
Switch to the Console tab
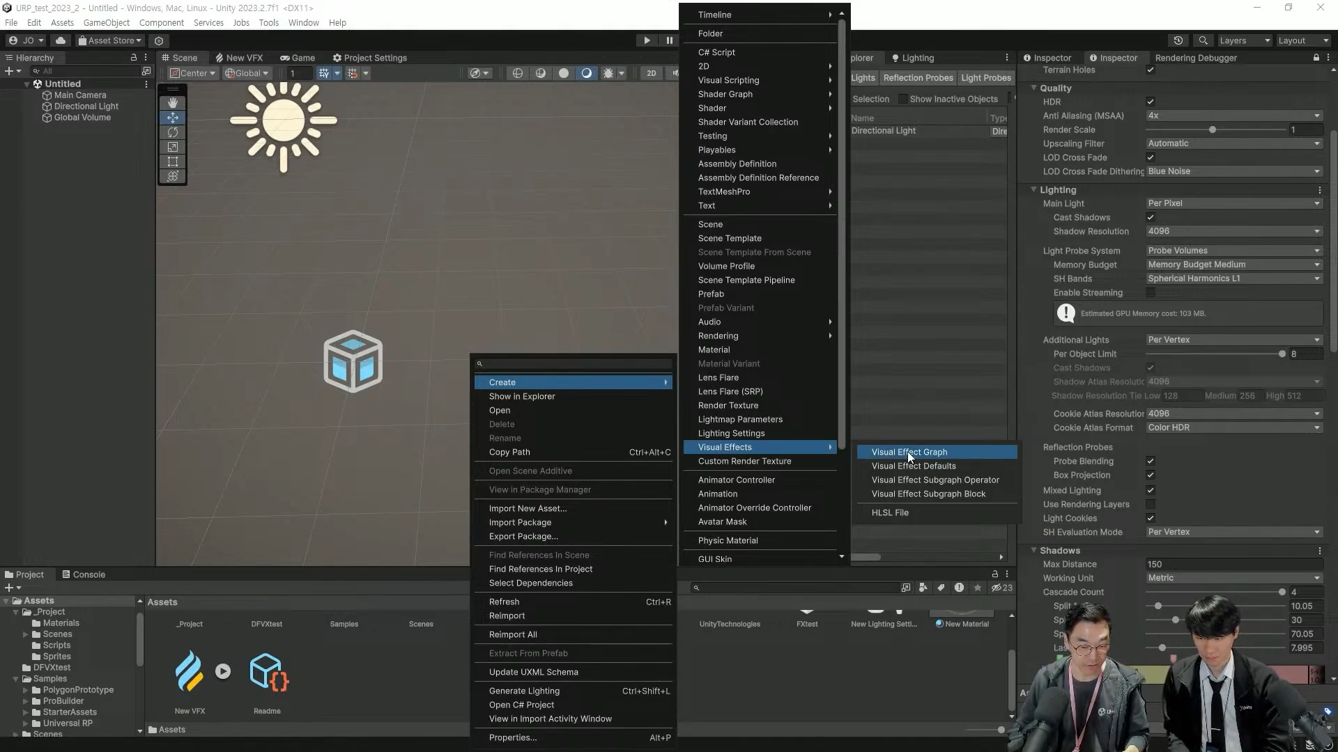[84, 574]
